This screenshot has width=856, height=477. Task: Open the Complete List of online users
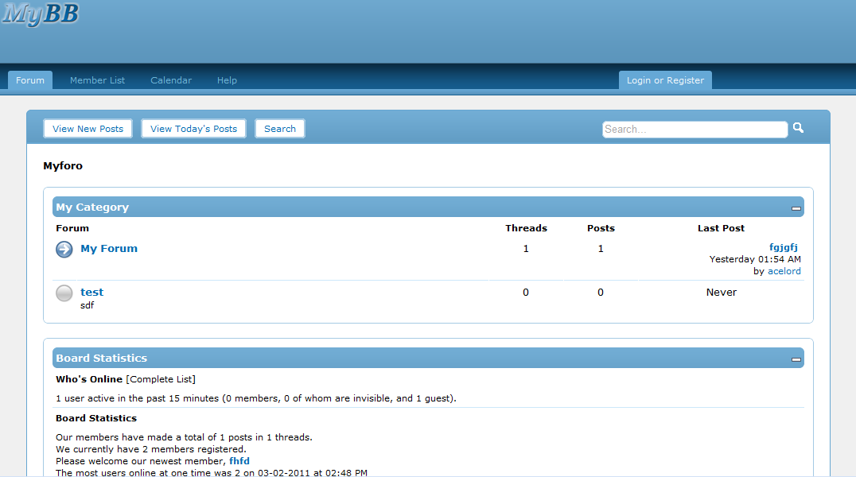pyautogui.click(x=161, y=379)
